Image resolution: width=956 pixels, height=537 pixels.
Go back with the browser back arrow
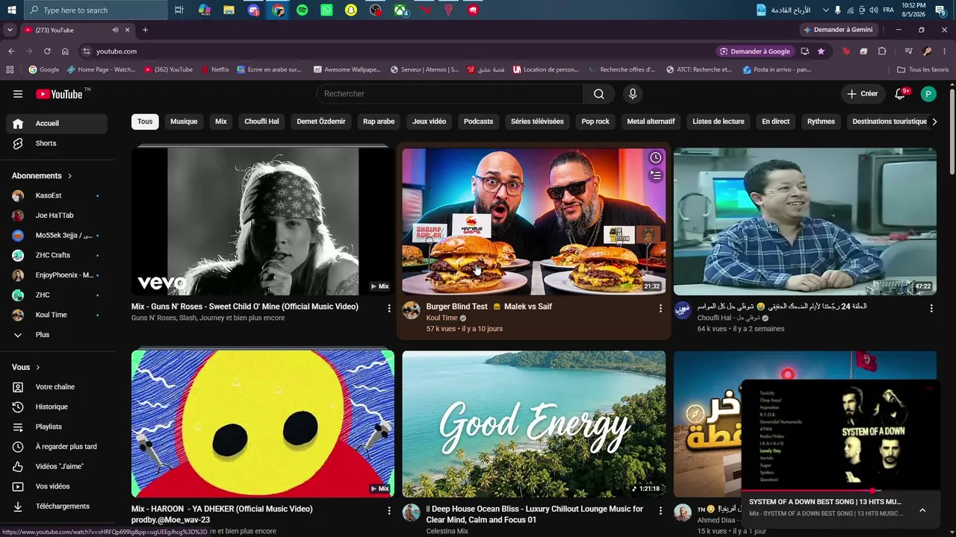[x=11, y=51]
